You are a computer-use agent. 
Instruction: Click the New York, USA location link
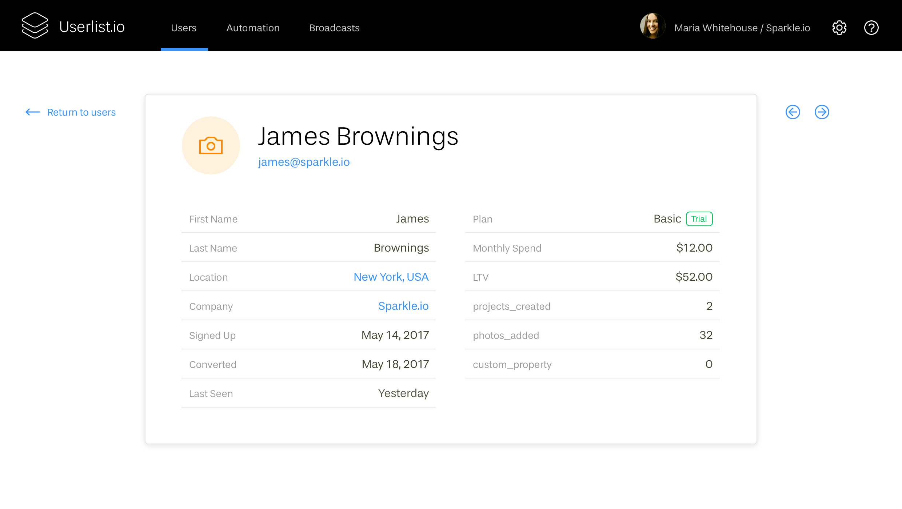click(x=391, y=277)
